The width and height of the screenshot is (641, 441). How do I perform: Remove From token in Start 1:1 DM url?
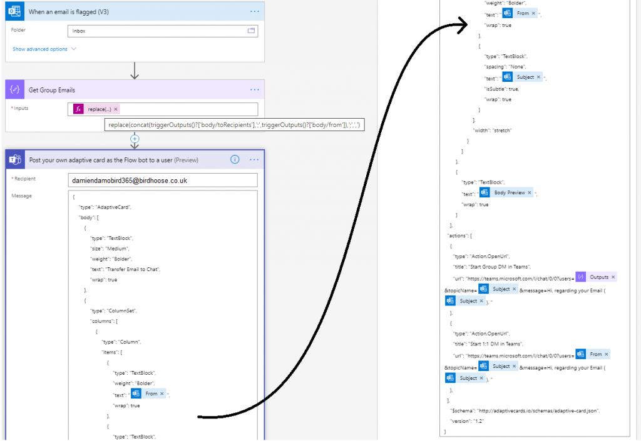click(607, 354)
